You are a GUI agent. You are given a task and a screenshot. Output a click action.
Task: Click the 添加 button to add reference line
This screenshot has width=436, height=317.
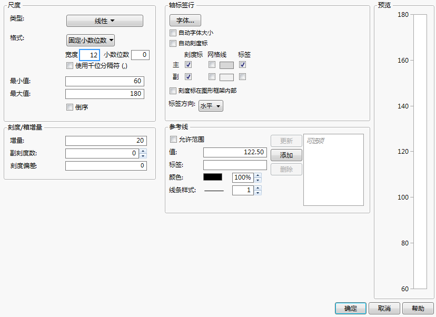(x=286, y=155)
